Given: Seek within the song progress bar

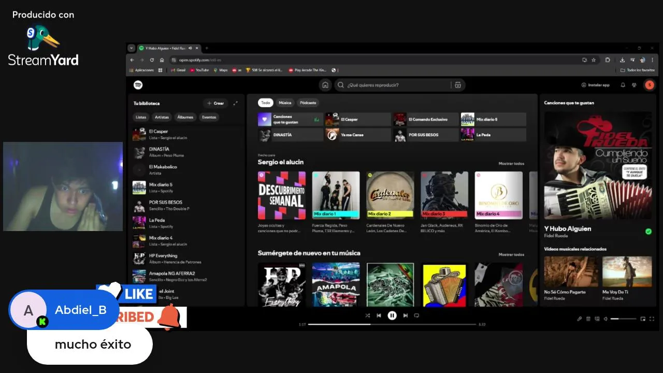Looking at the screenshot, I should 392,324.
